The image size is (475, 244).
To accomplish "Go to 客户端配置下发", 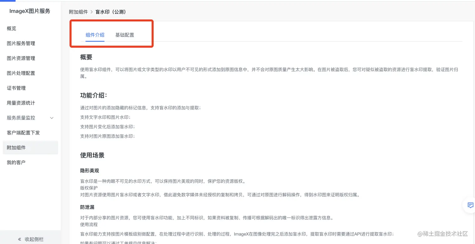I will 24,133.
